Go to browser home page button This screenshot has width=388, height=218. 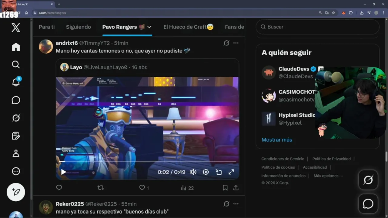point(26,13)
